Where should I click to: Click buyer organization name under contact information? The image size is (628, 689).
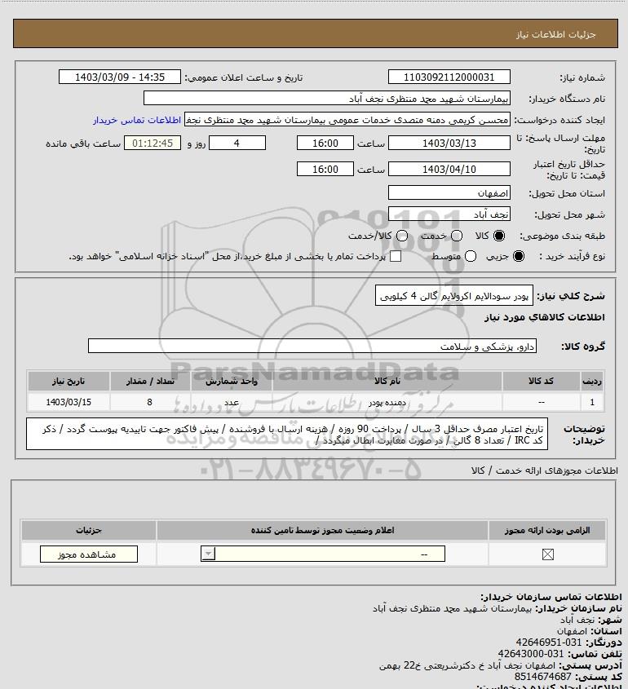click(x=452, y=608)
